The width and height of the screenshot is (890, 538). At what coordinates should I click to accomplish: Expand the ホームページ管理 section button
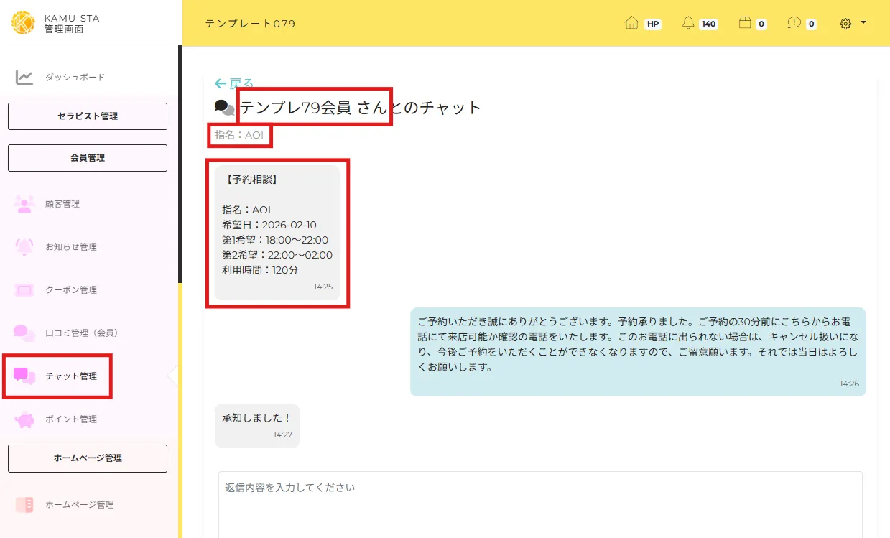pyautogui.click(x=88, y=458)
